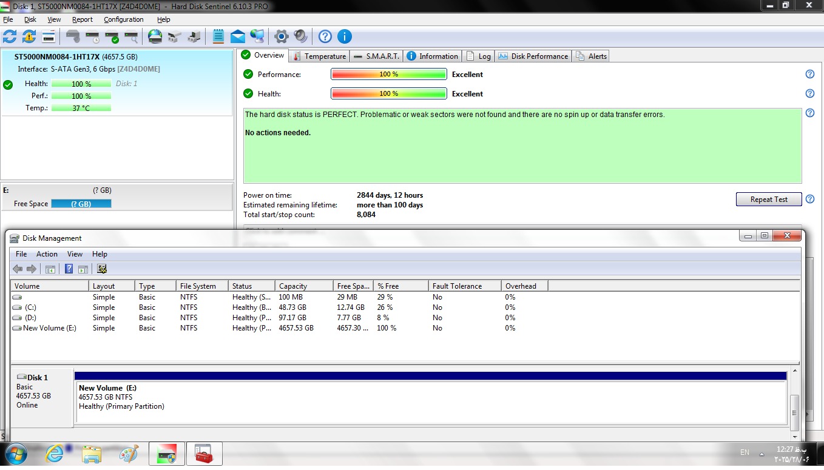Click the E: Free Space blue bar
This screenshot has height=470, width=824.
[81, 204]
